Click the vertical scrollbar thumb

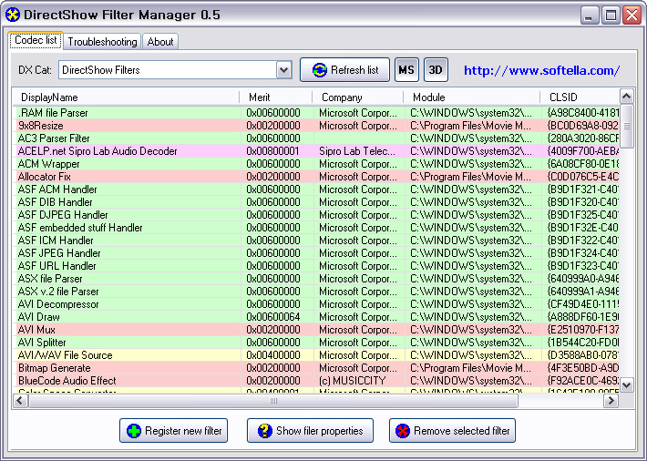click(627, 126)
